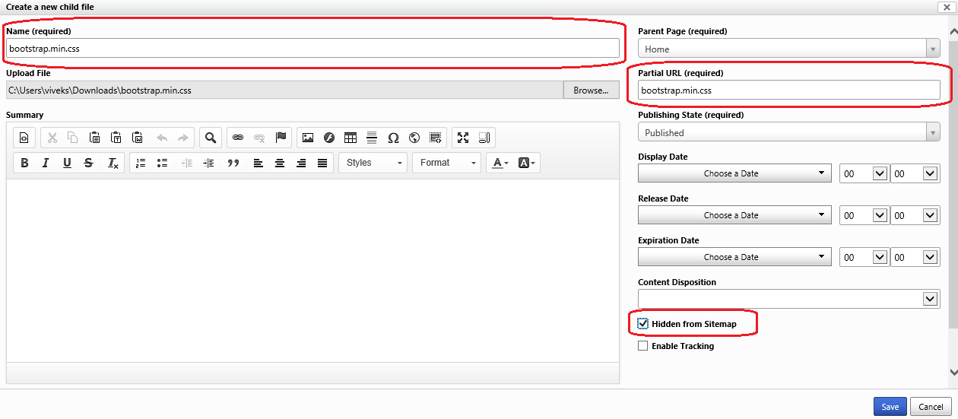The image size is (958, 419).
Task: Open Release Date minute dropdown
Action: click(x=915, y=215)
